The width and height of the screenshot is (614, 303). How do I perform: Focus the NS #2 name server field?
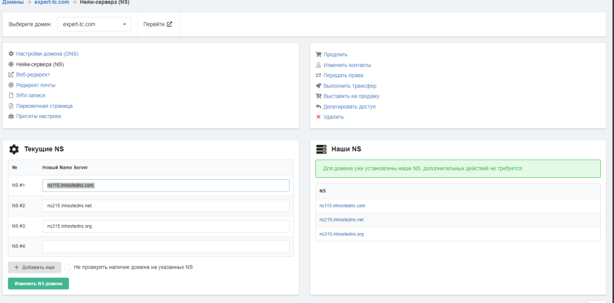click(165, 206)
